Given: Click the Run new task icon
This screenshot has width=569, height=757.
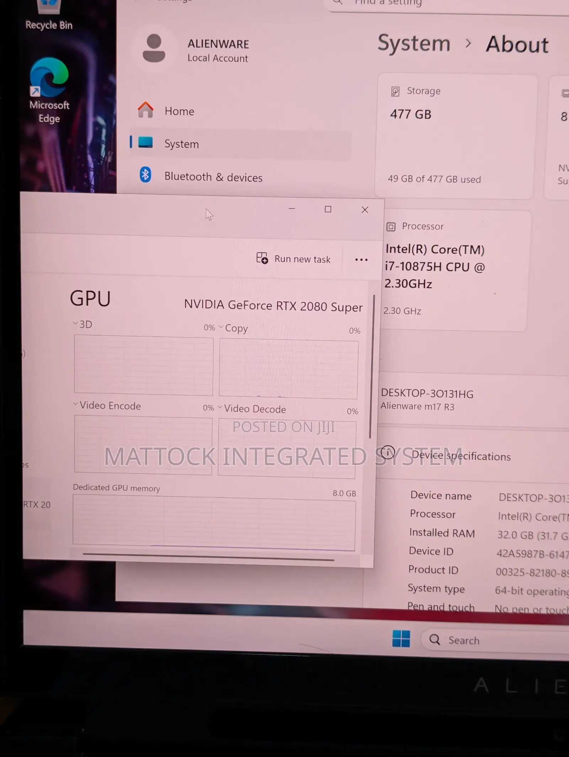Looking at the screenshot, I should click(262, 258).
